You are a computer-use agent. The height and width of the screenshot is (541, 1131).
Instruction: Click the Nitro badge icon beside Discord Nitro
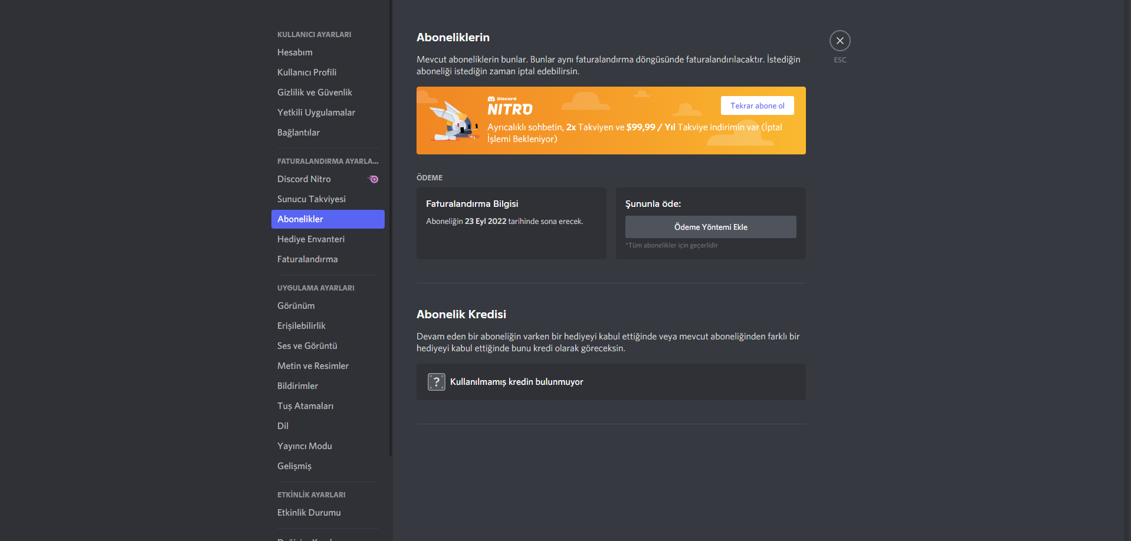click(x=373, y=179)
